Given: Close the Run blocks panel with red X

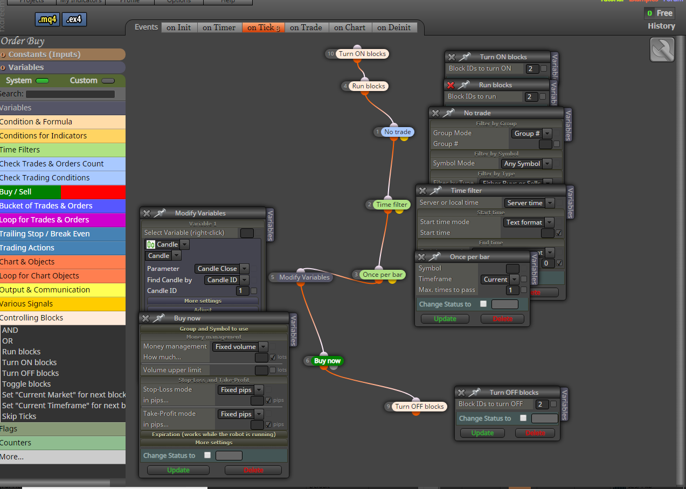Looking at the screenshot, I should coord(451,85).
